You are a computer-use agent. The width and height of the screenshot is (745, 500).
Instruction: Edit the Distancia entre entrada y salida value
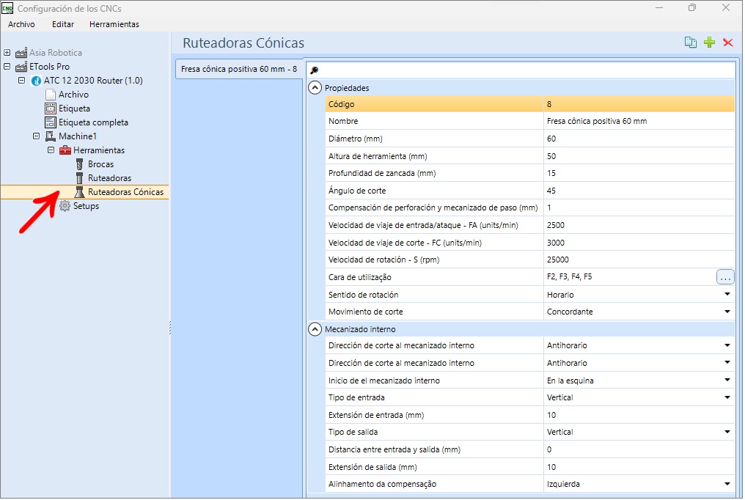(639, 449)
